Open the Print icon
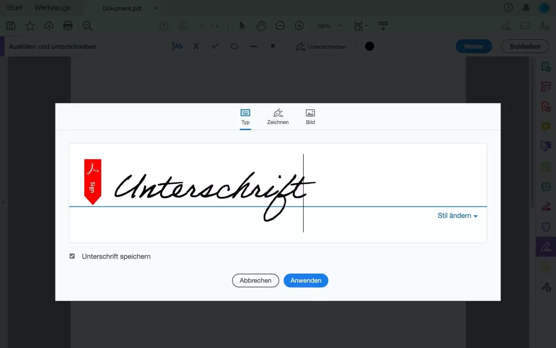556x348 pixels. 68,26
